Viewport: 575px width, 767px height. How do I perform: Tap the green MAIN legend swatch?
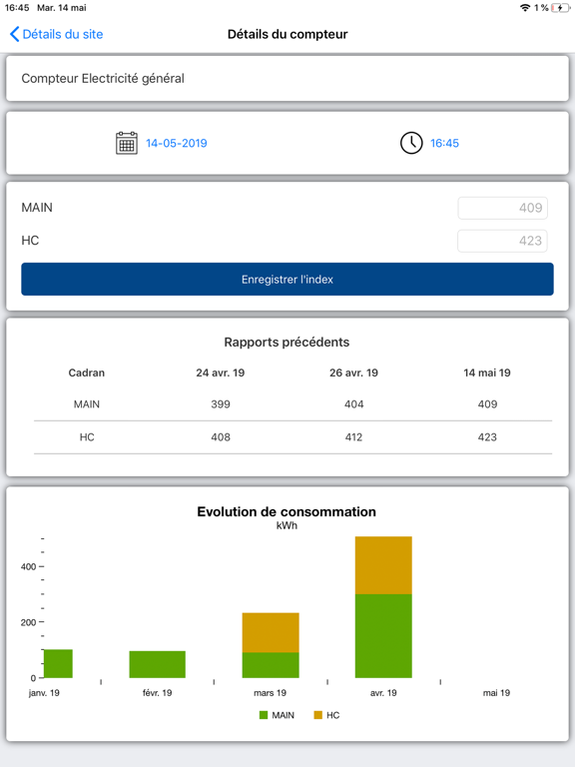tap(264, 715)
